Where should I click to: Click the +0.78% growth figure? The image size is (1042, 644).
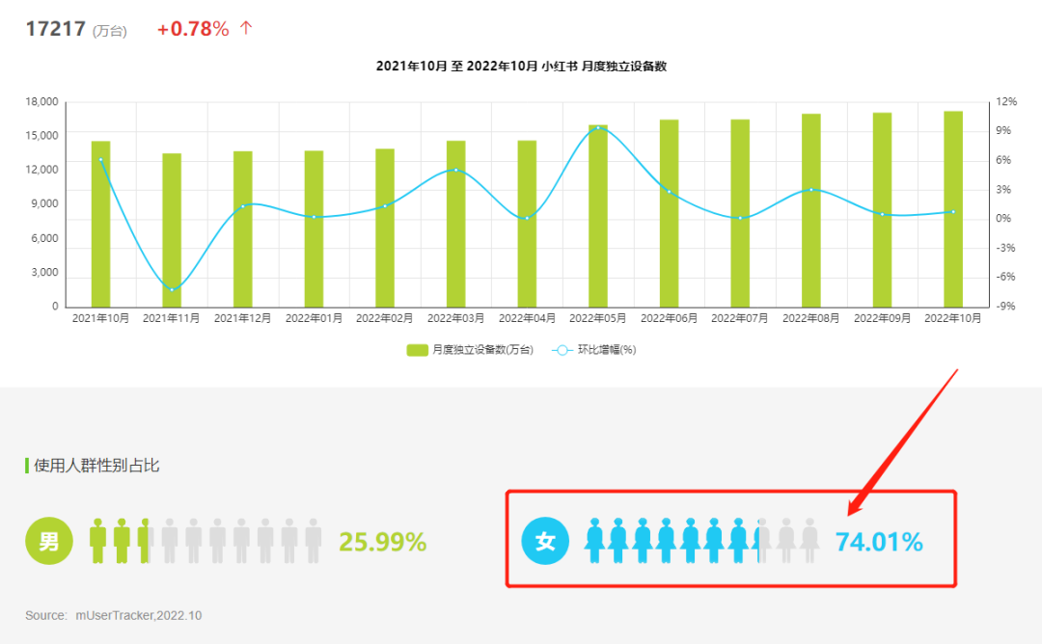[x=193, y=29]
